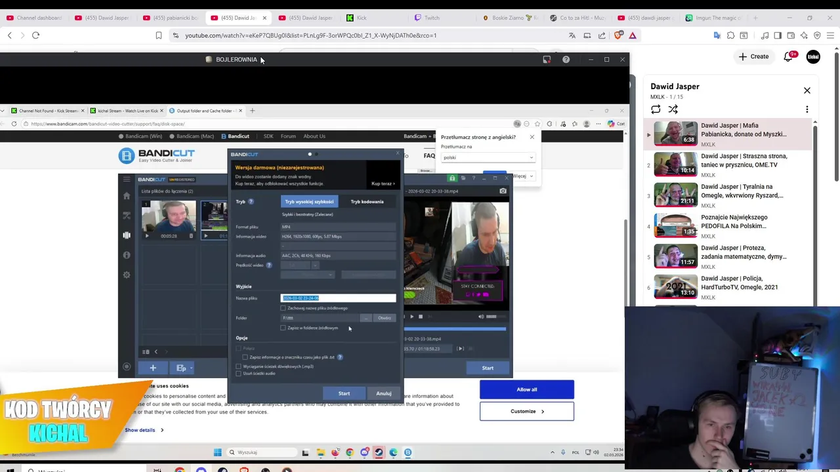Open Bandicut settings gear icon

coord(127,275)
